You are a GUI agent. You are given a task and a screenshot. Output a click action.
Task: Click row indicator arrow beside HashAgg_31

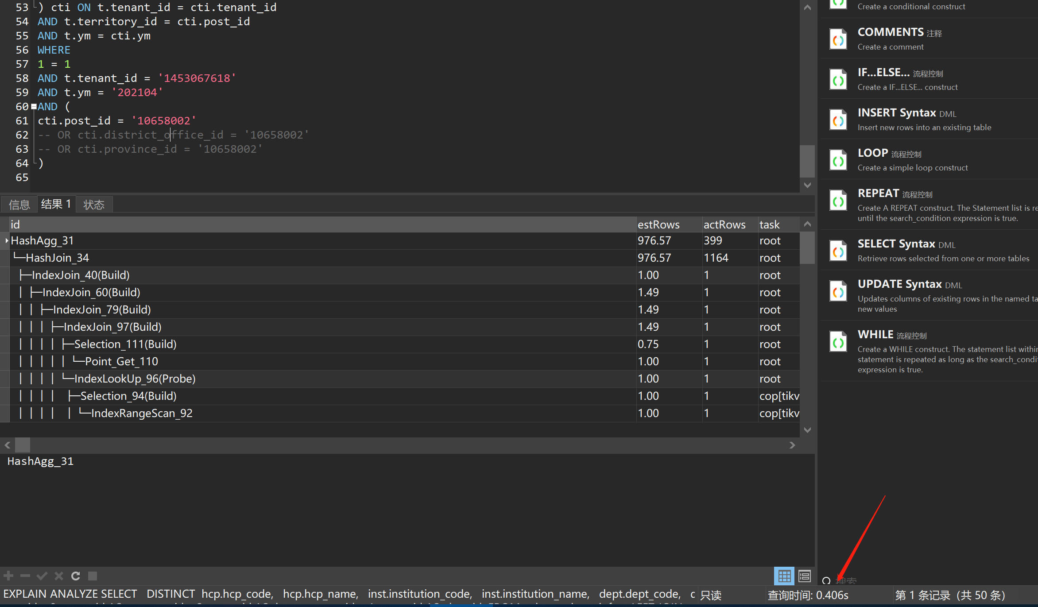pos(6,240)
